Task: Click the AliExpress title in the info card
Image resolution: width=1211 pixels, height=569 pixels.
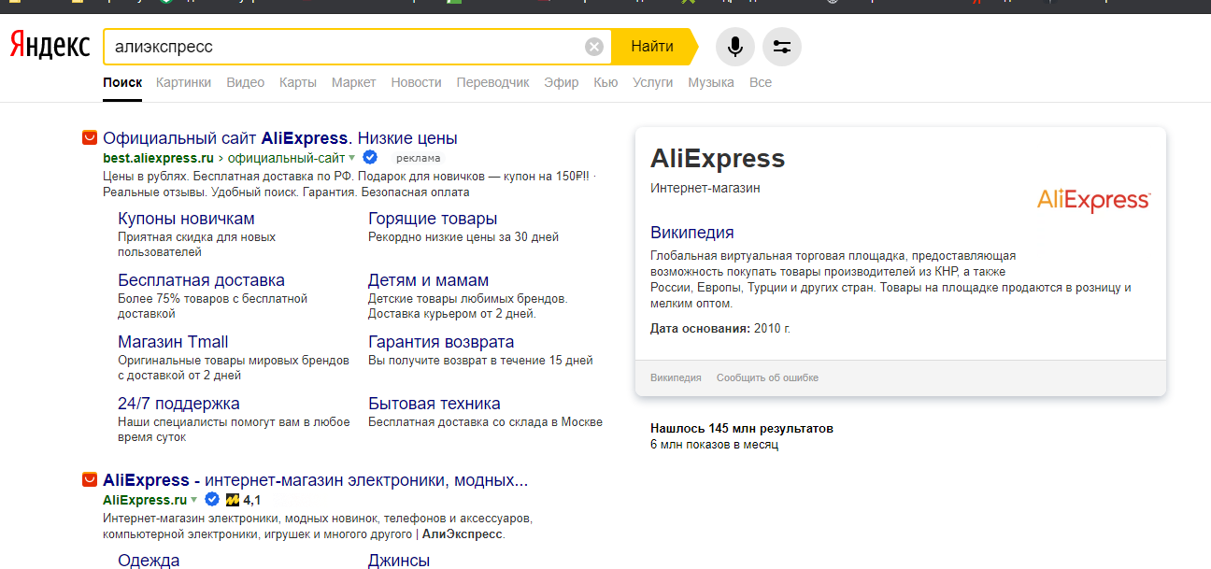Action: tap(718, 158)
